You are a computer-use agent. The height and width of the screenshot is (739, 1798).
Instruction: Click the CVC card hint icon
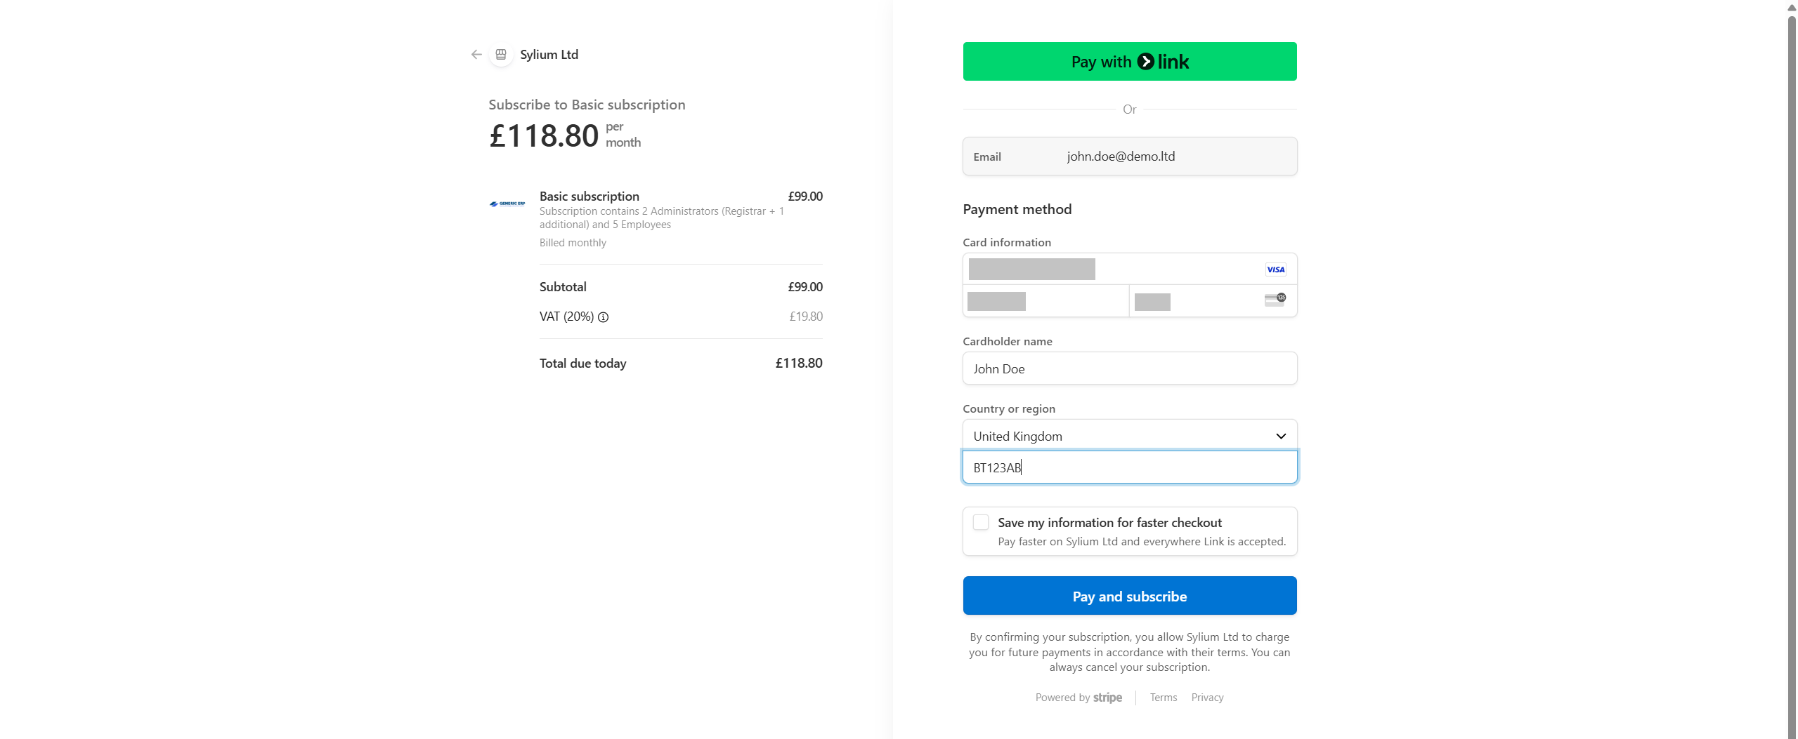[x=1275, y=300]
